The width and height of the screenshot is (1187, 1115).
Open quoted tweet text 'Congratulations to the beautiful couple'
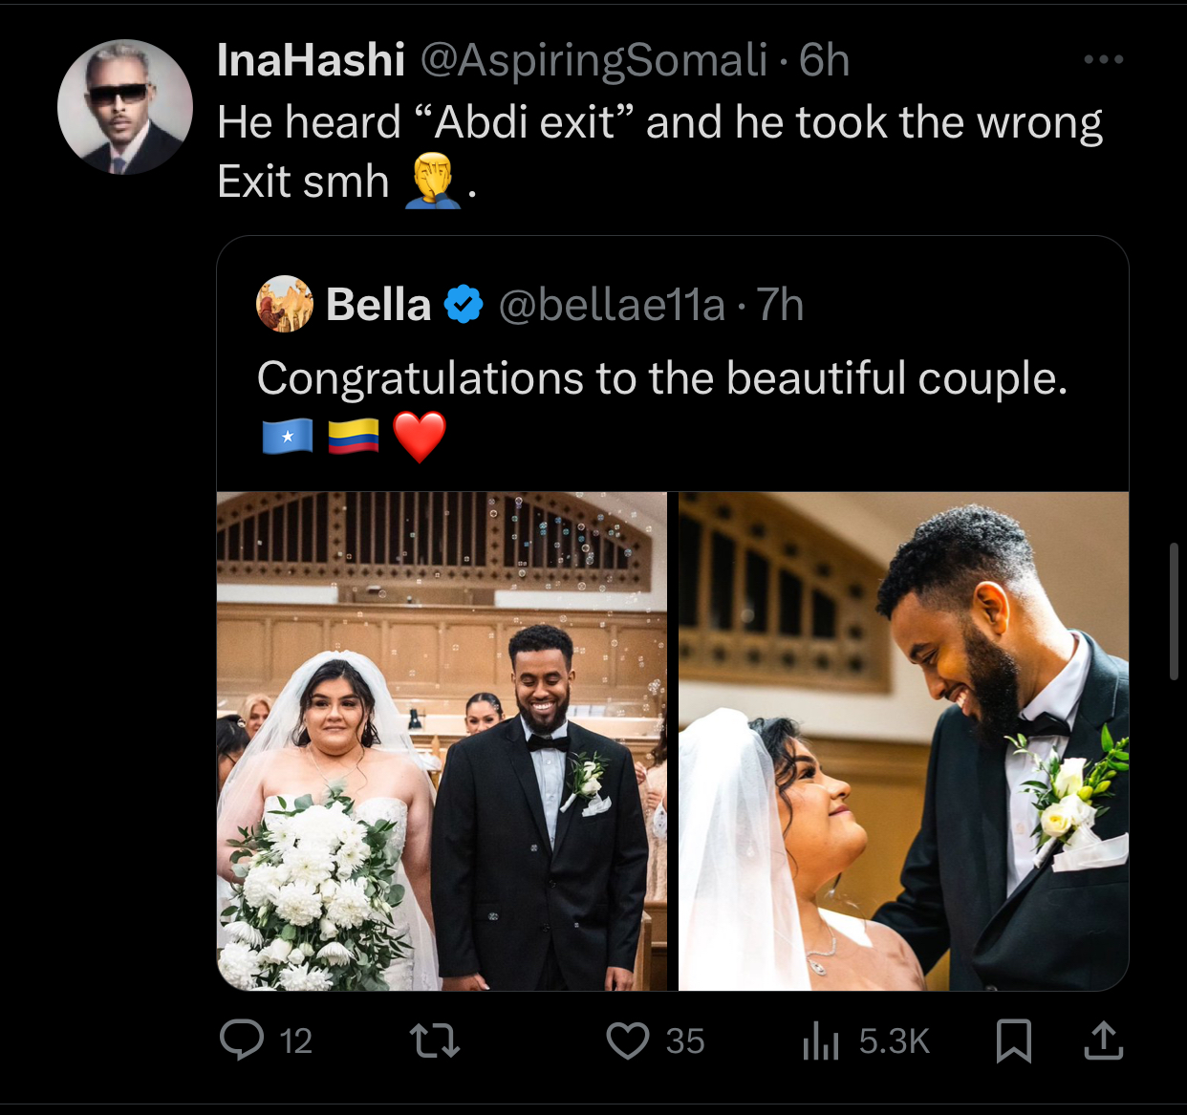(661, 378)
